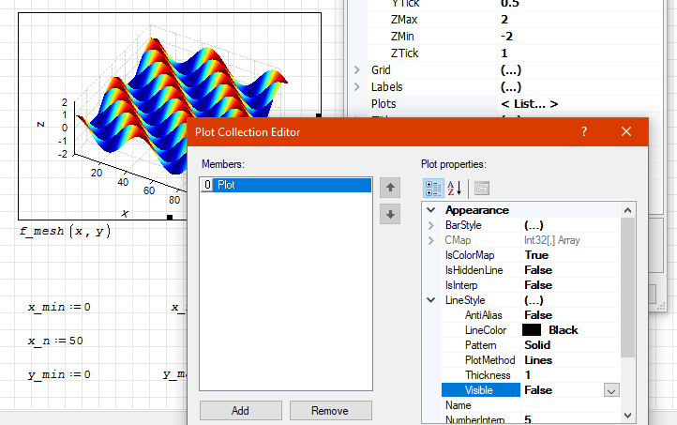Expand the Labels property in background panel
Viewport: 677px width, 425px height.
point(357,87)
